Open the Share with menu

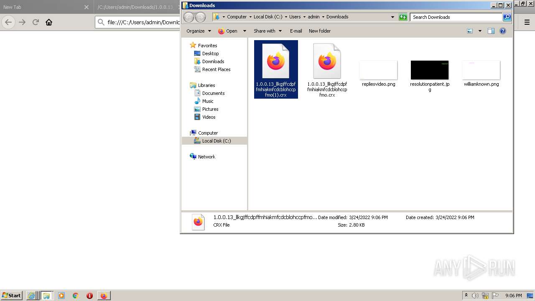267,31
